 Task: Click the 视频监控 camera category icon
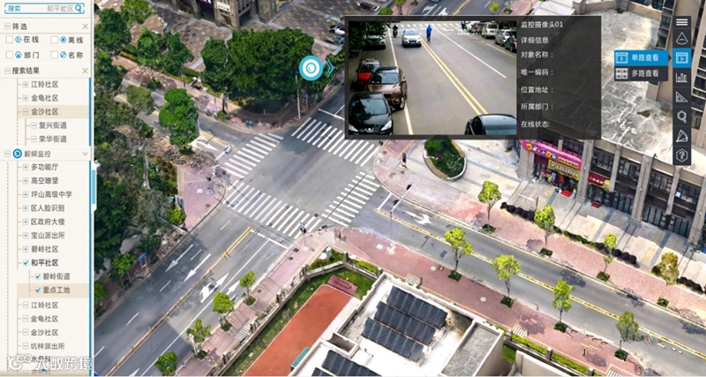coord(18,154)
